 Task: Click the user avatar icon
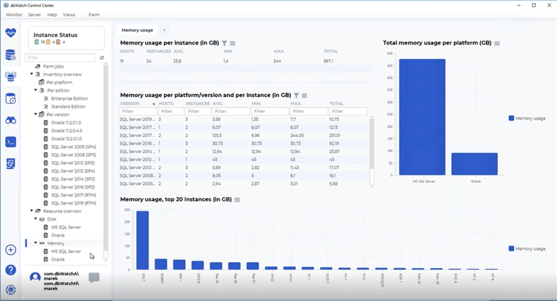tap(35, 278)
